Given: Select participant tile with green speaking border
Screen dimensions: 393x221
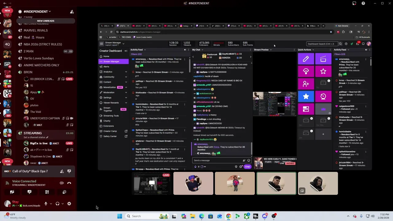Looking at the screenshot, I should pyautogui.click(x=276, y=183).
